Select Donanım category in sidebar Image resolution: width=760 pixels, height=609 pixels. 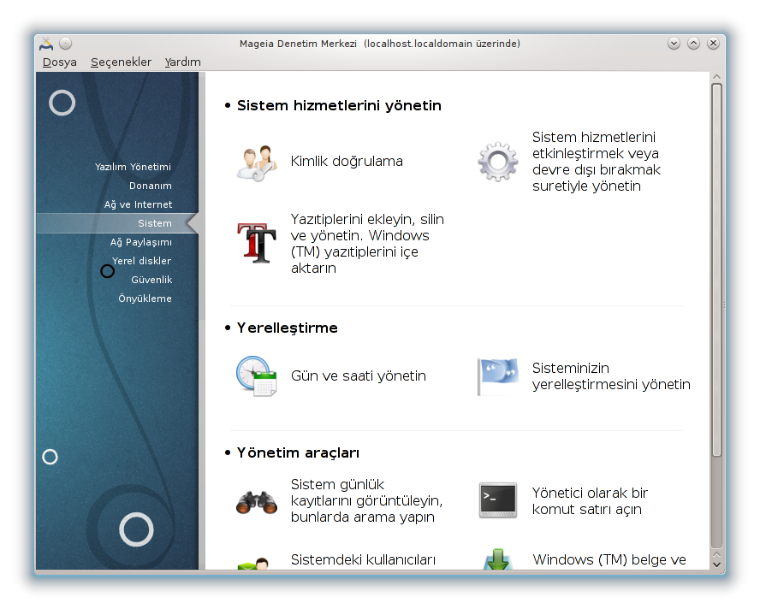pyautogui.click(x=151, y=186)
